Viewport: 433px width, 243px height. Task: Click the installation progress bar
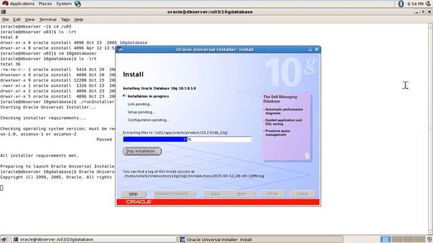(x=187, y=140)
